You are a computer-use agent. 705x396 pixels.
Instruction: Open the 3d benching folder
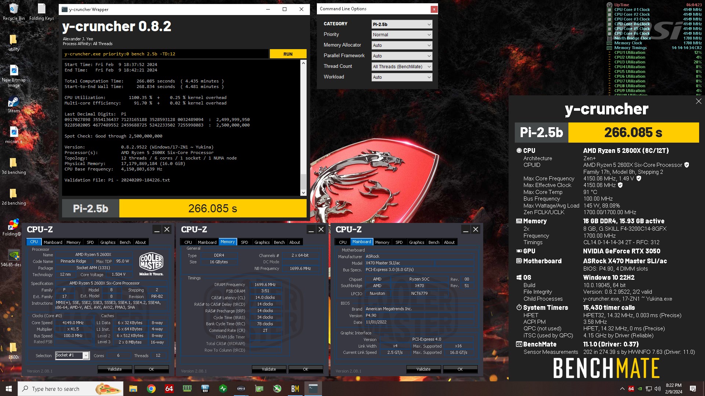[14, 166]
